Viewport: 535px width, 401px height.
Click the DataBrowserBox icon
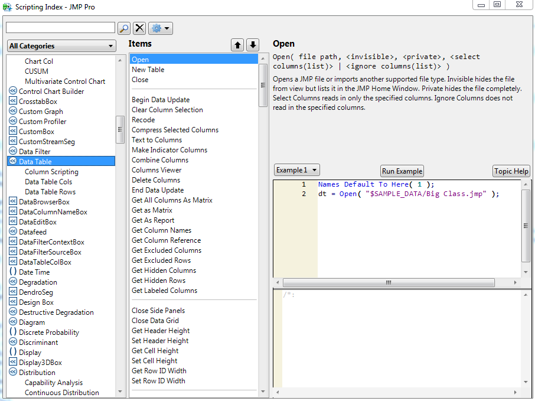13,201
